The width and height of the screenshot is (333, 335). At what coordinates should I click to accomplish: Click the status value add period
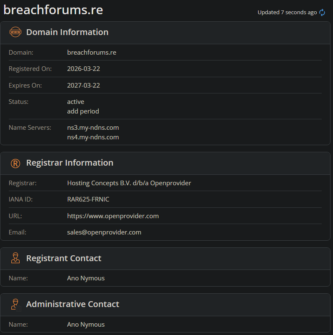[x=83, y=111]
